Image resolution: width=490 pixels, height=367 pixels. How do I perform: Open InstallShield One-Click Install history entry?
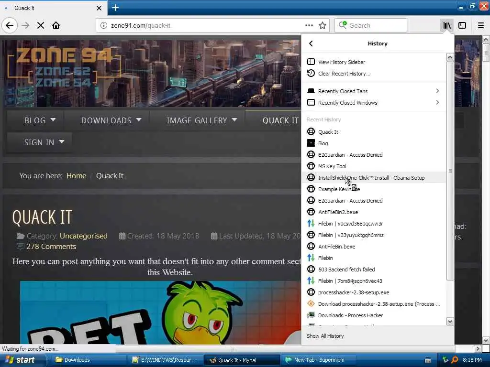pyautogui.click(x=374, y=178)
